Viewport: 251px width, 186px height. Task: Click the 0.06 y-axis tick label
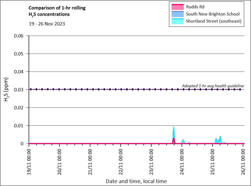[20, 36]
